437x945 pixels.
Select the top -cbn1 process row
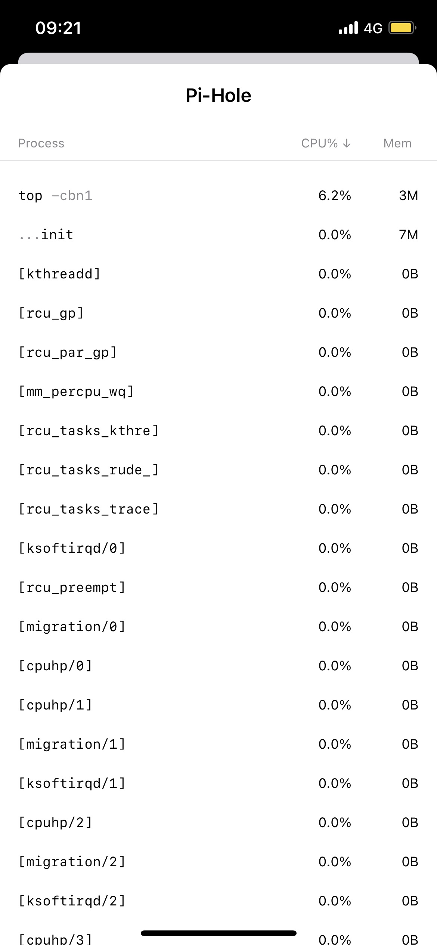(218, 196)
